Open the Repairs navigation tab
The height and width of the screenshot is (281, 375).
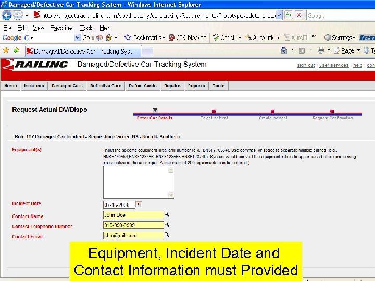[x=172, y=86]
